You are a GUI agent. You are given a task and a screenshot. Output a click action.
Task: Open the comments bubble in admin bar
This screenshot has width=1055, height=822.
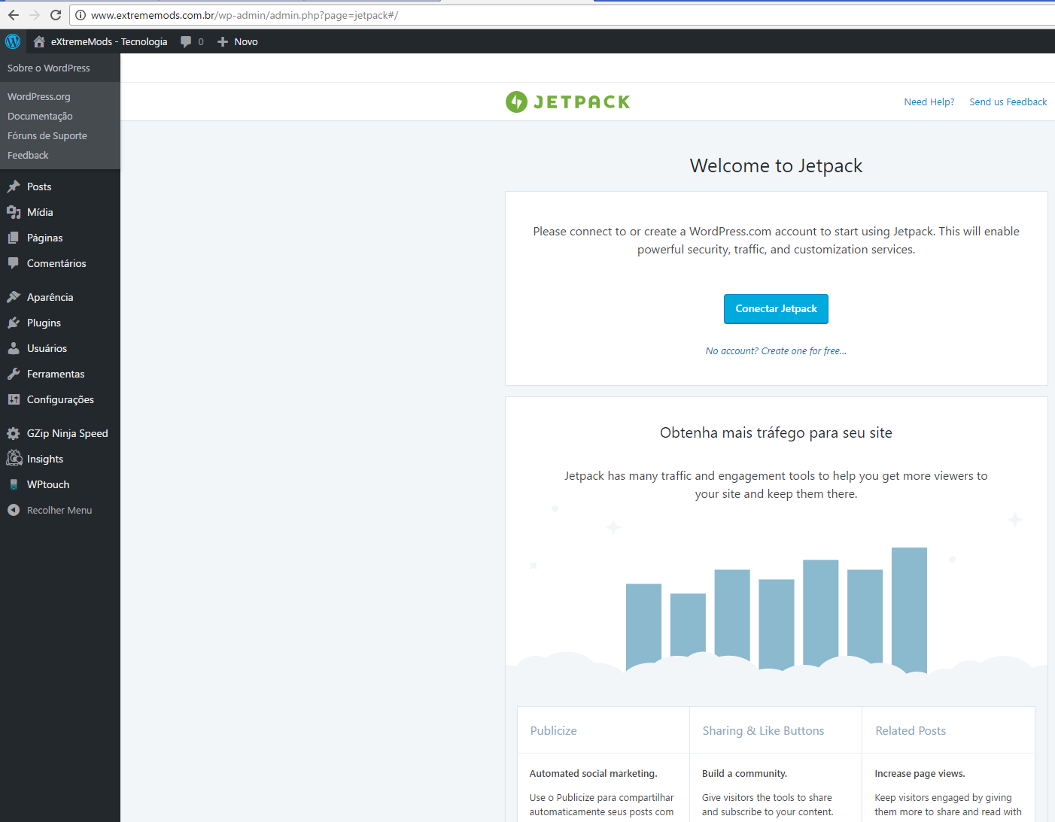pos(186,42)
